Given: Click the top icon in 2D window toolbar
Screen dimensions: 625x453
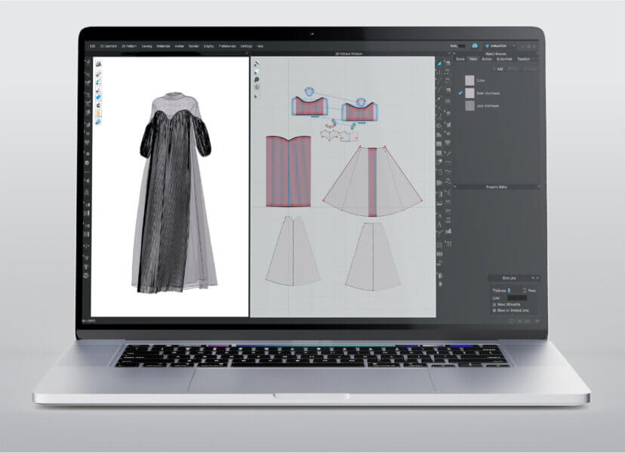Looking at the screenshot, I should coord(257,63).
